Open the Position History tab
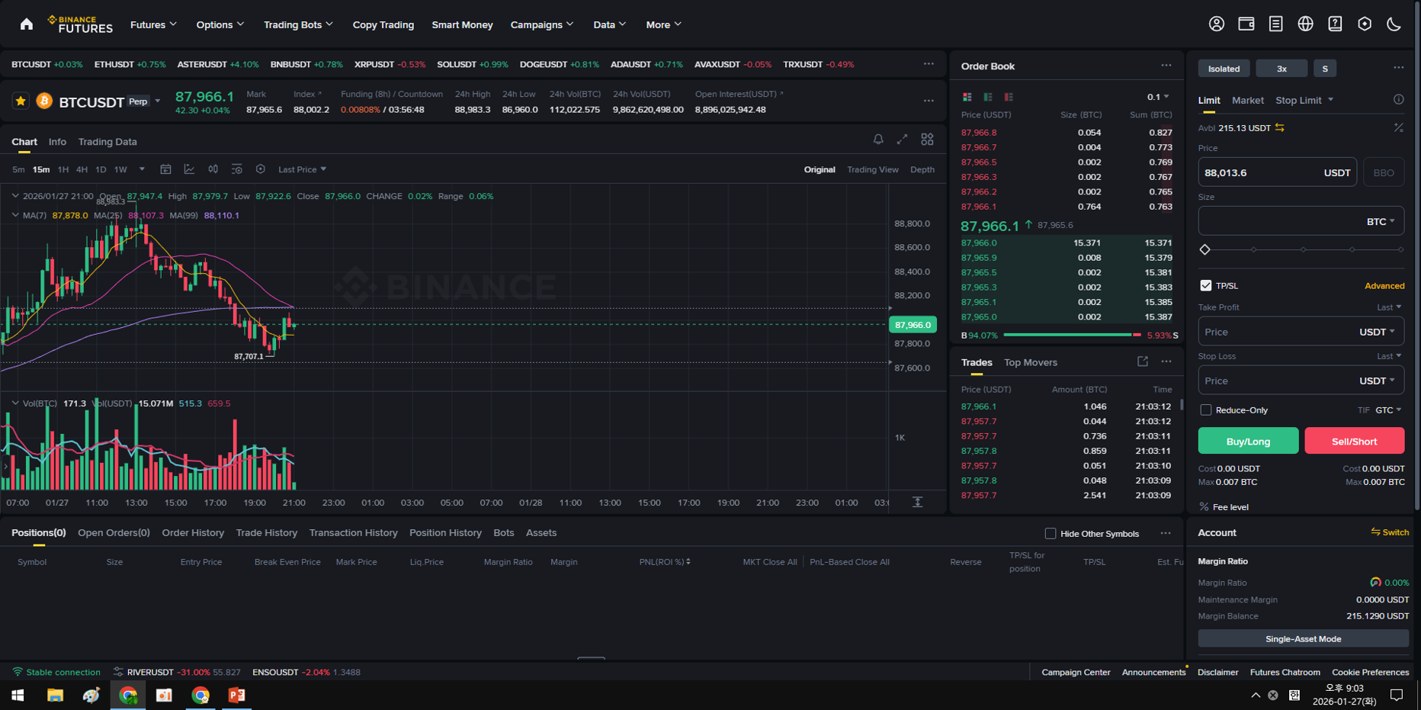This screenshot has width=1421, height=710. pos(445,533)
